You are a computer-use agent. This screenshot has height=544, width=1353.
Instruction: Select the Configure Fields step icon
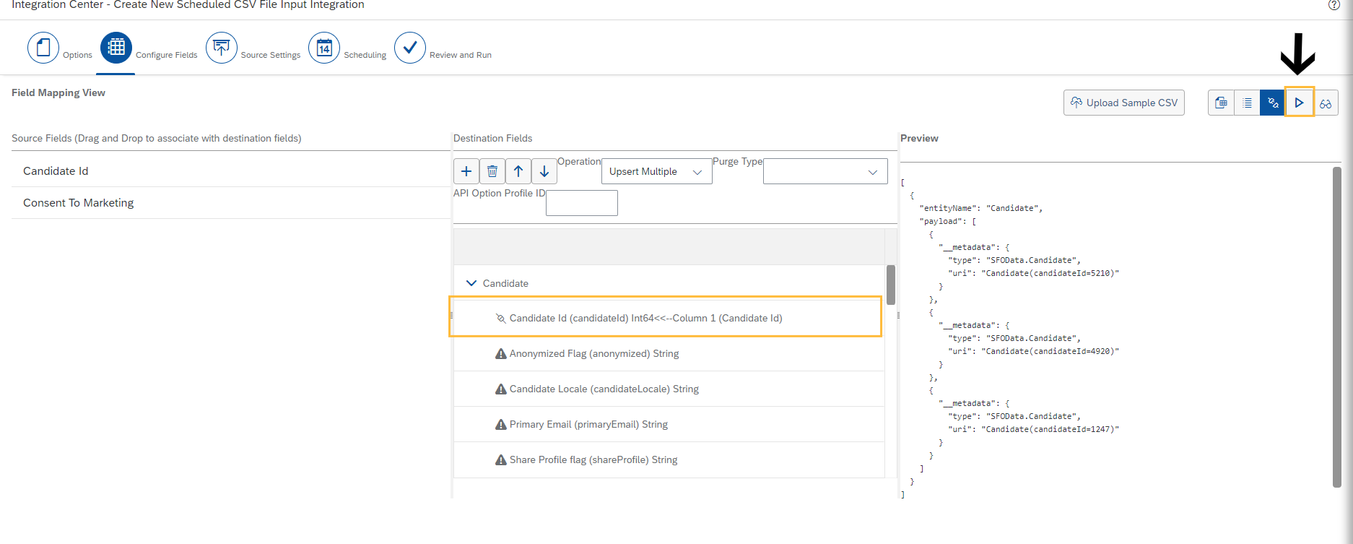point(116,48)
